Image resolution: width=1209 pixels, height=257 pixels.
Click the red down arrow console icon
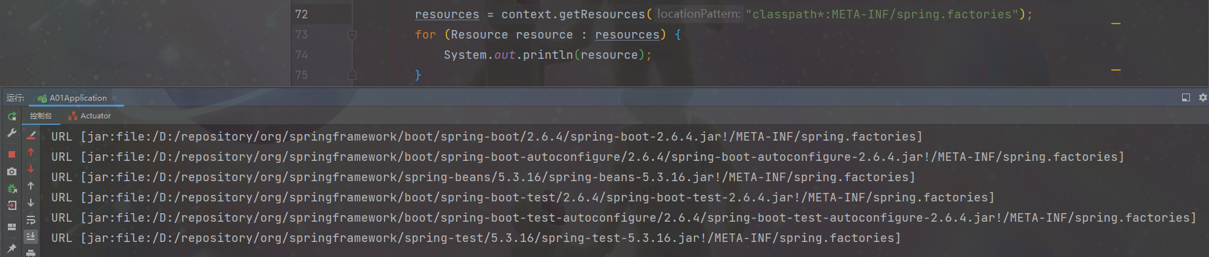(x=31, y=169)
